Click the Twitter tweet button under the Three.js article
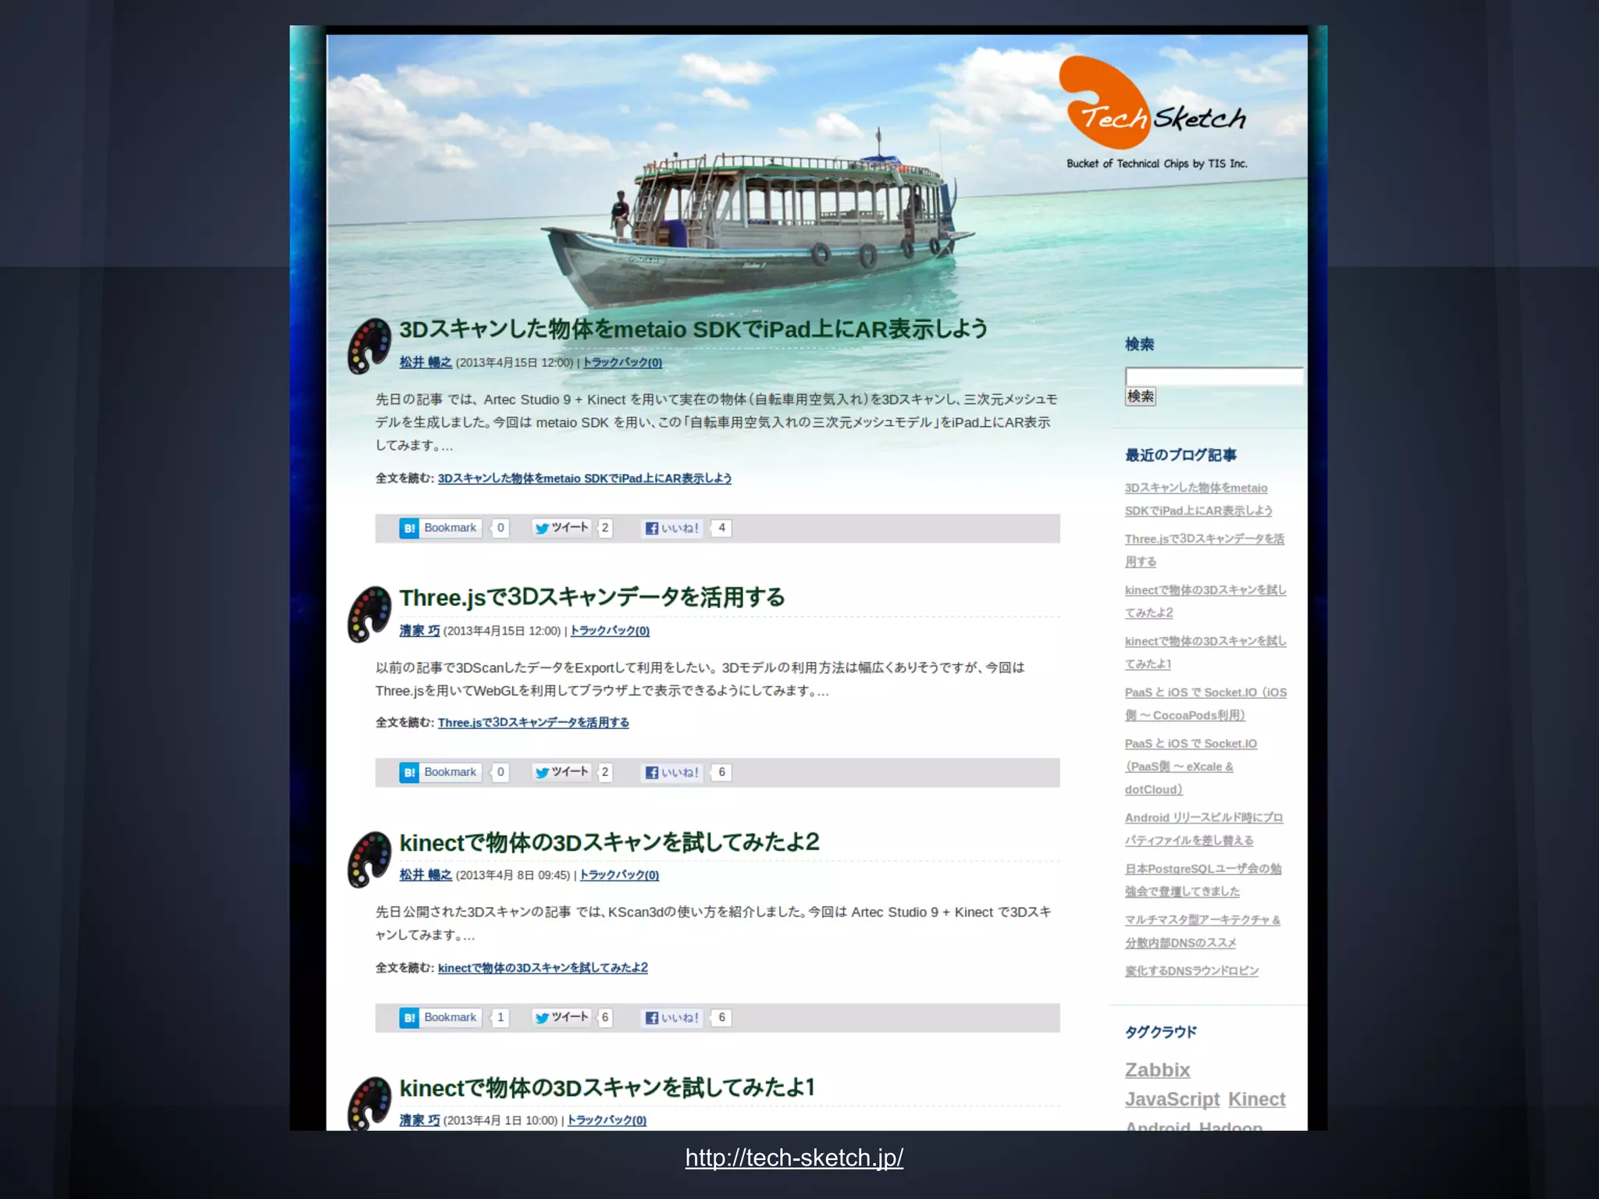 [x=561, y=773]
